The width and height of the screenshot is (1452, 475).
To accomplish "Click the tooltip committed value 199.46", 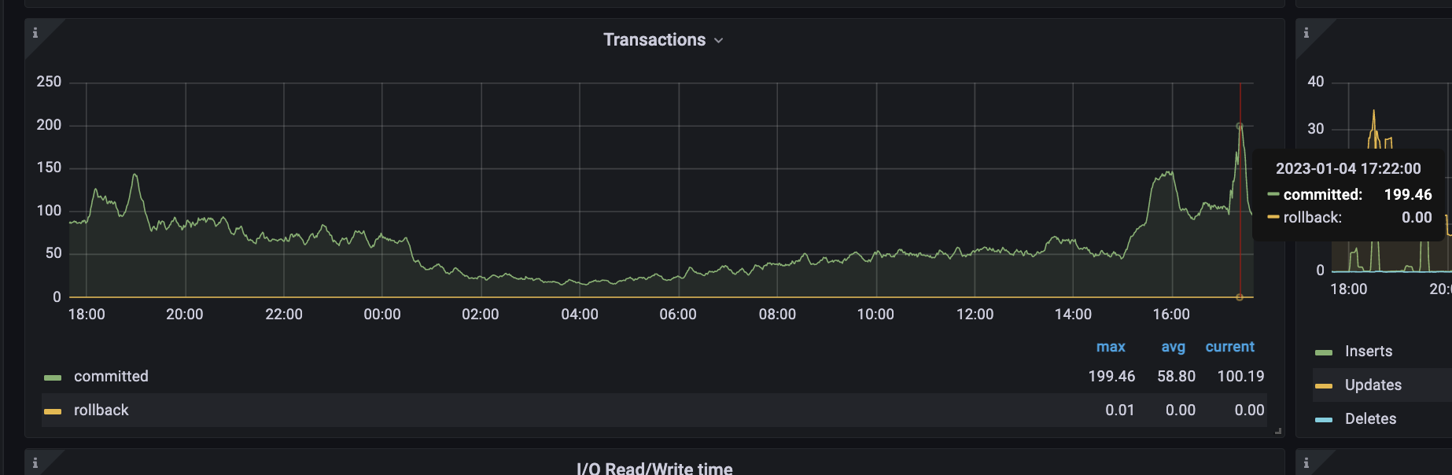I will (1408, 195).
